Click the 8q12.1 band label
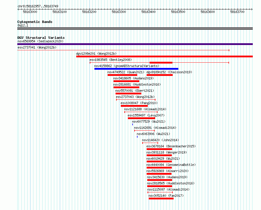This screenshot has height=210, width=261. pyautogui.click(x=23, y=25)
